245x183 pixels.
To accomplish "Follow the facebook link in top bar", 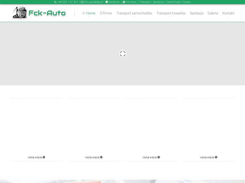I will [114, 2].
